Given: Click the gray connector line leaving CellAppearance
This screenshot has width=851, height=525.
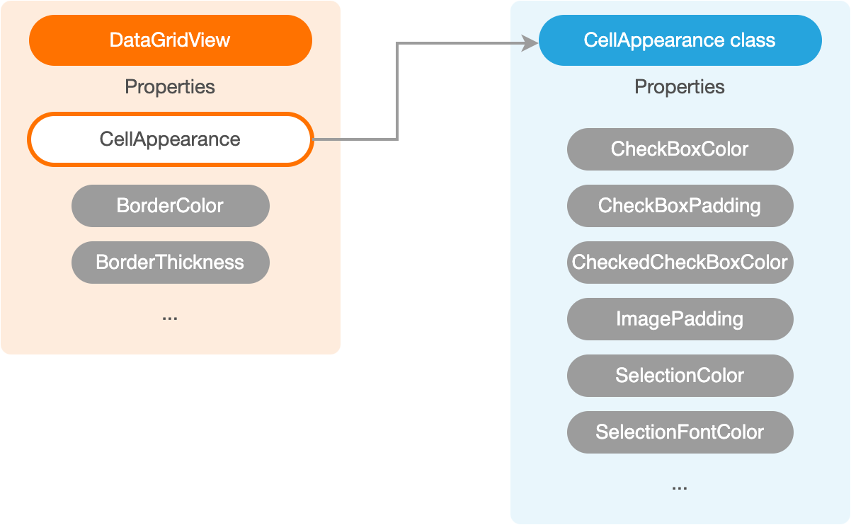Looking at the screenshot, I should pyautogui.click(x=354, y=139).
